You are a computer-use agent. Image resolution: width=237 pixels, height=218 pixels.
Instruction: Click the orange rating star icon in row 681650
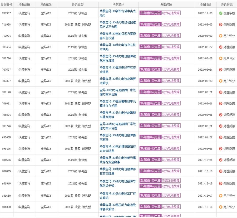220,196
